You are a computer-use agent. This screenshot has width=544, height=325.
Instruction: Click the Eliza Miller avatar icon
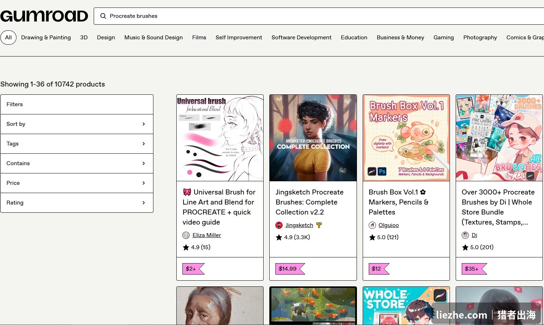pos(186,235)
